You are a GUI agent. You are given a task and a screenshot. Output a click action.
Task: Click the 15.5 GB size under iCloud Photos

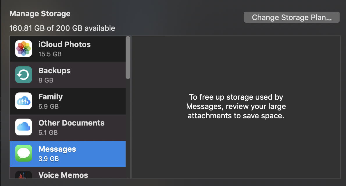coord(50,54)
